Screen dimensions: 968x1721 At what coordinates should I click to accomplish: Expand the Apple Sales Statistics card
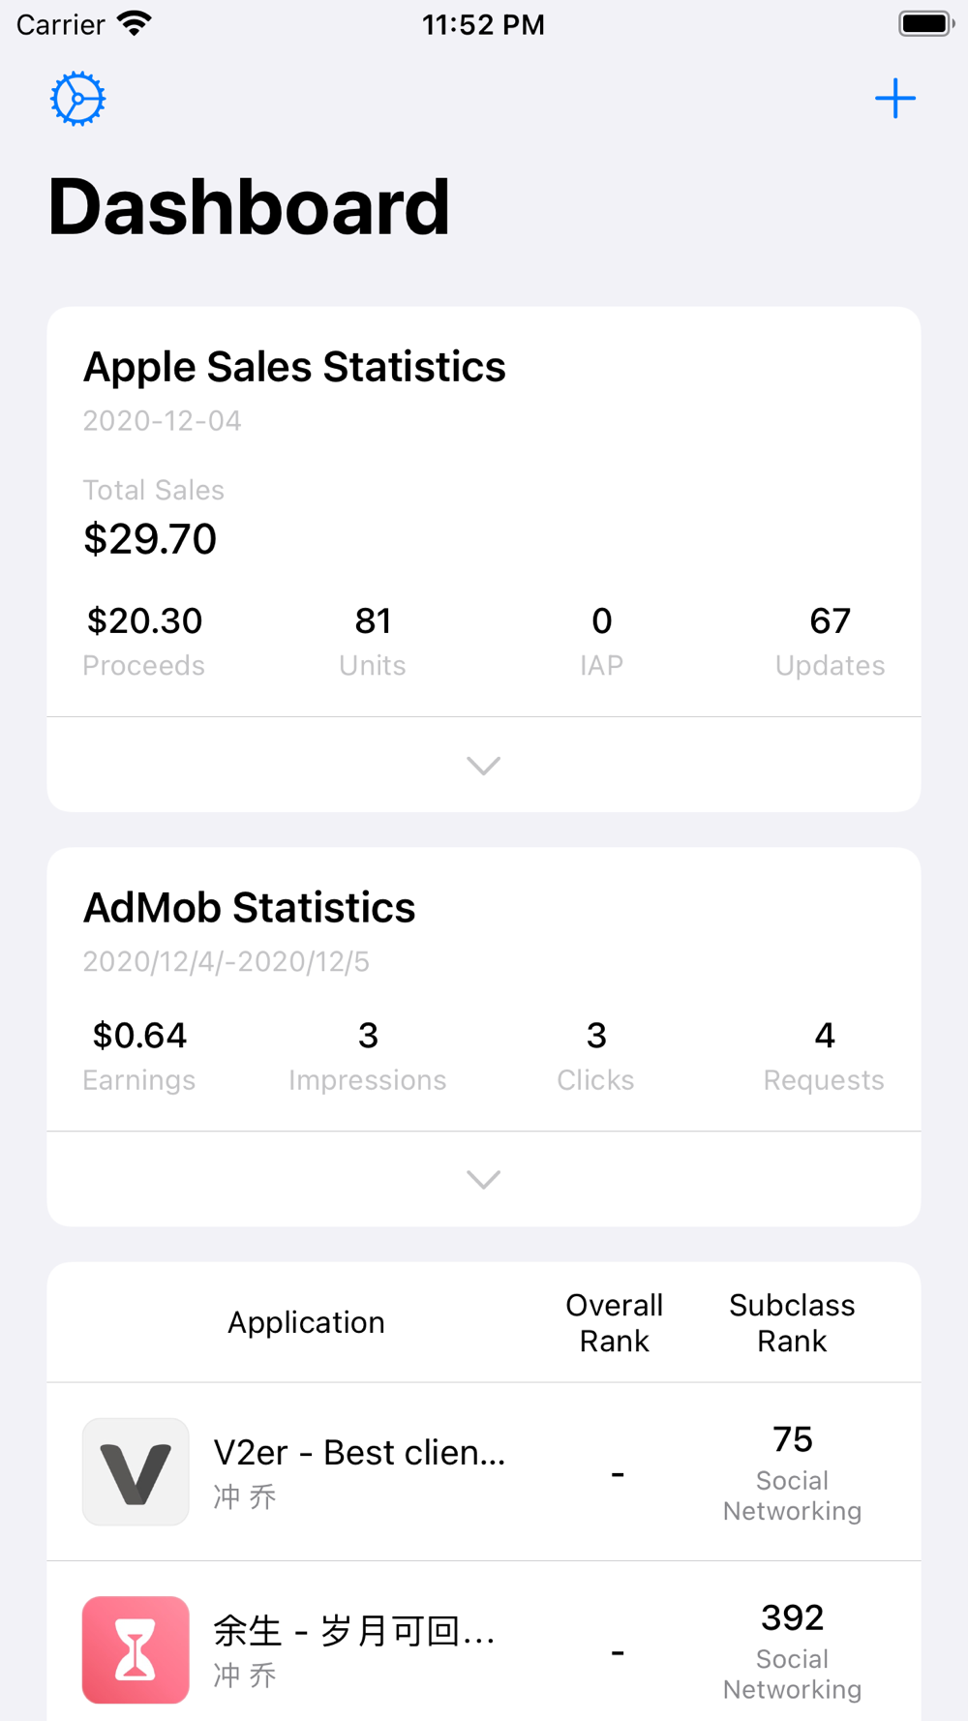483,766
